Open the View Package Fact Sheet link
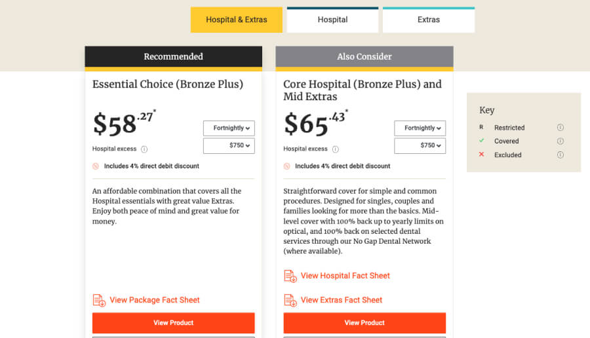The image size is (590, 338). coord(155,300)
